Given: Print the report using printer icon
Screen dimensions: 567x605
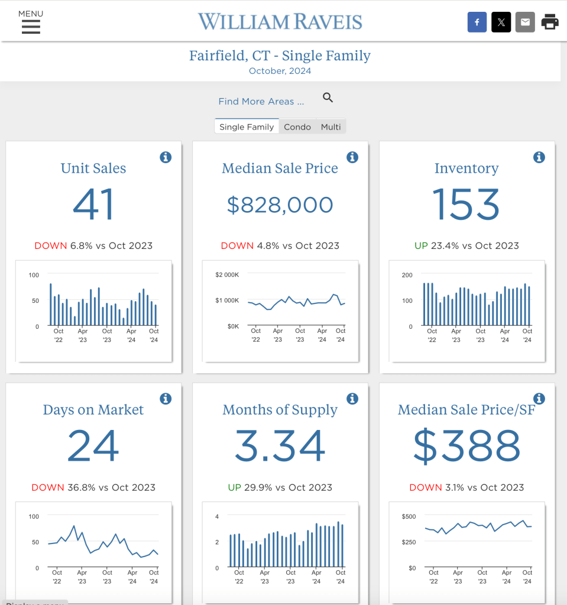Looking at the screenshot, I should [x=550, y=22].
